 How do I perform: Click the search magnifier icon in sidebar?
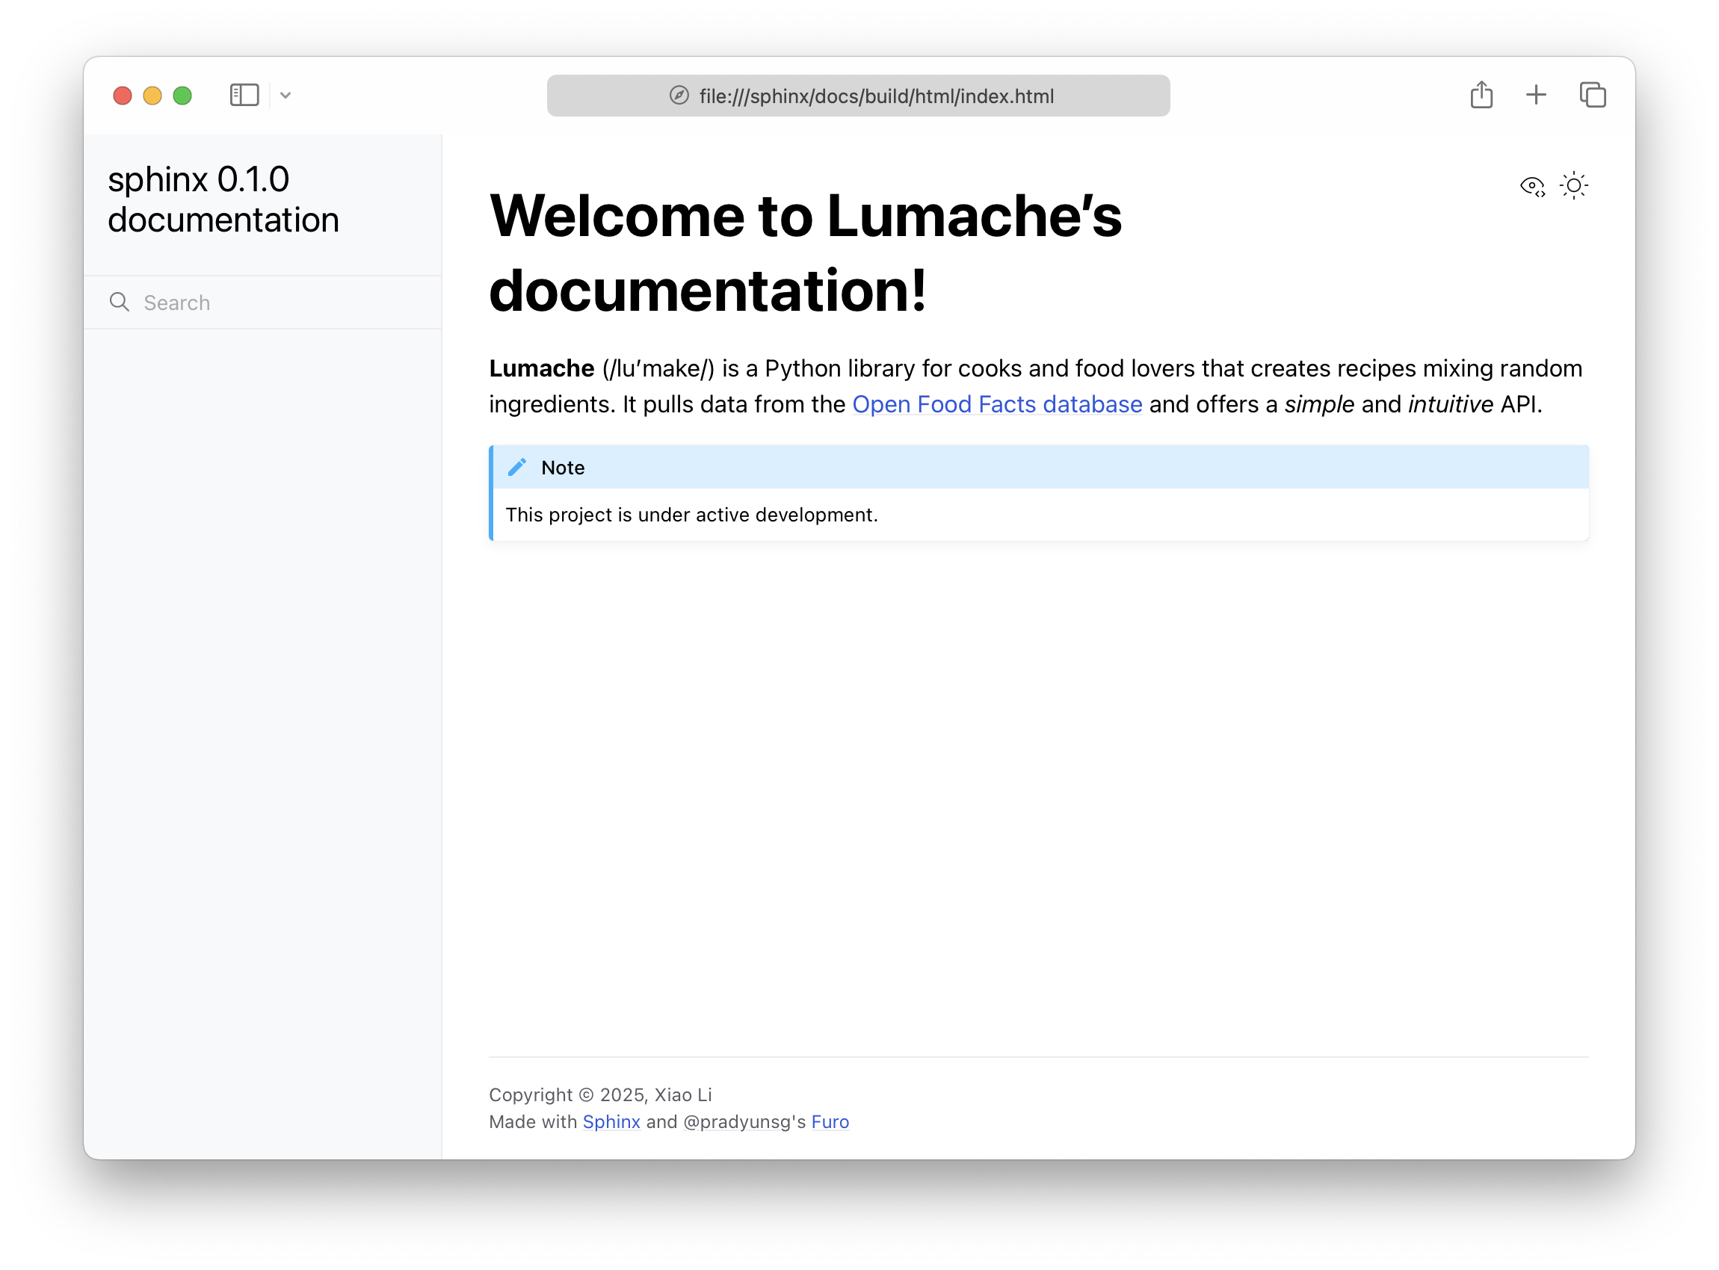[120, 302]
